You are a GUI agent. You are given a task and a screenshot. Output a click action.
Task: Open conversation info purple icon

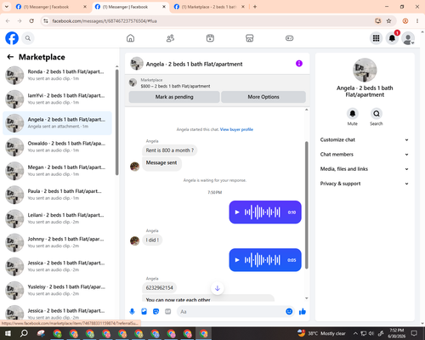tap(299, 64)
